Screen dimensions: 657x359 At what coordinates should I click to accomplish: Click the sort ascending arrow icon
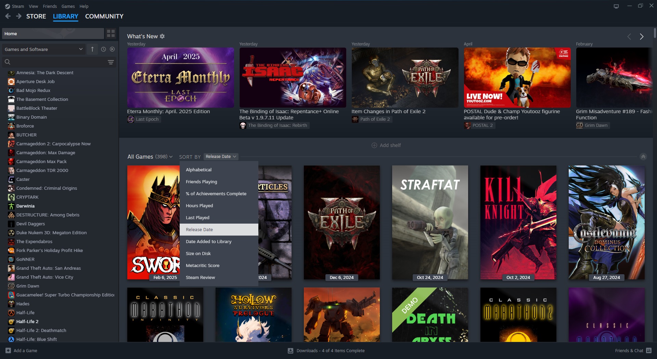(x=92, y=49)
